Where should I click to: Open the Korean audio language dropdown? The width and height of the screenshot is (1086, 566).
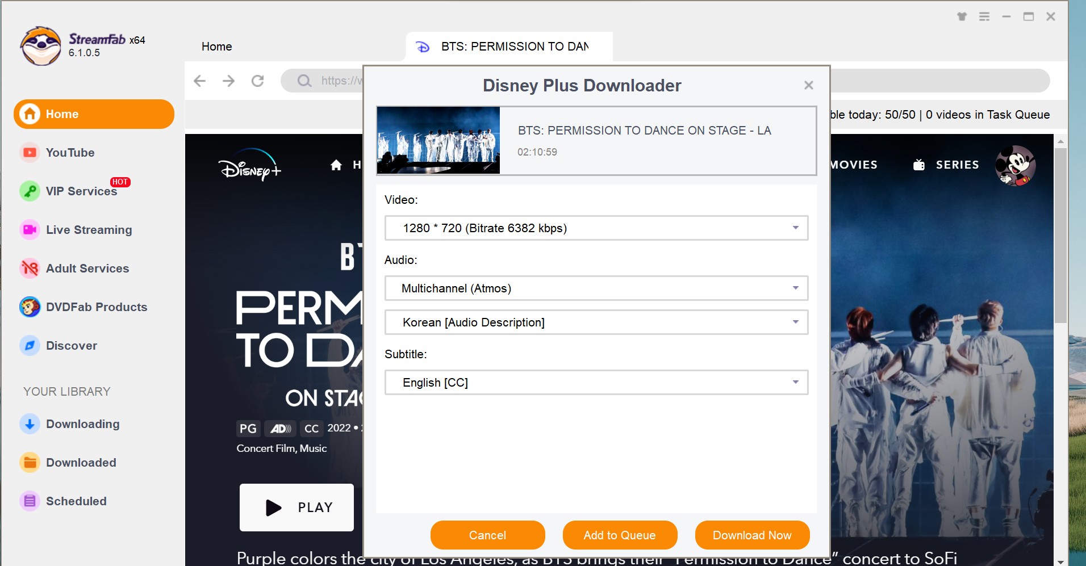(x=596, y=322)
